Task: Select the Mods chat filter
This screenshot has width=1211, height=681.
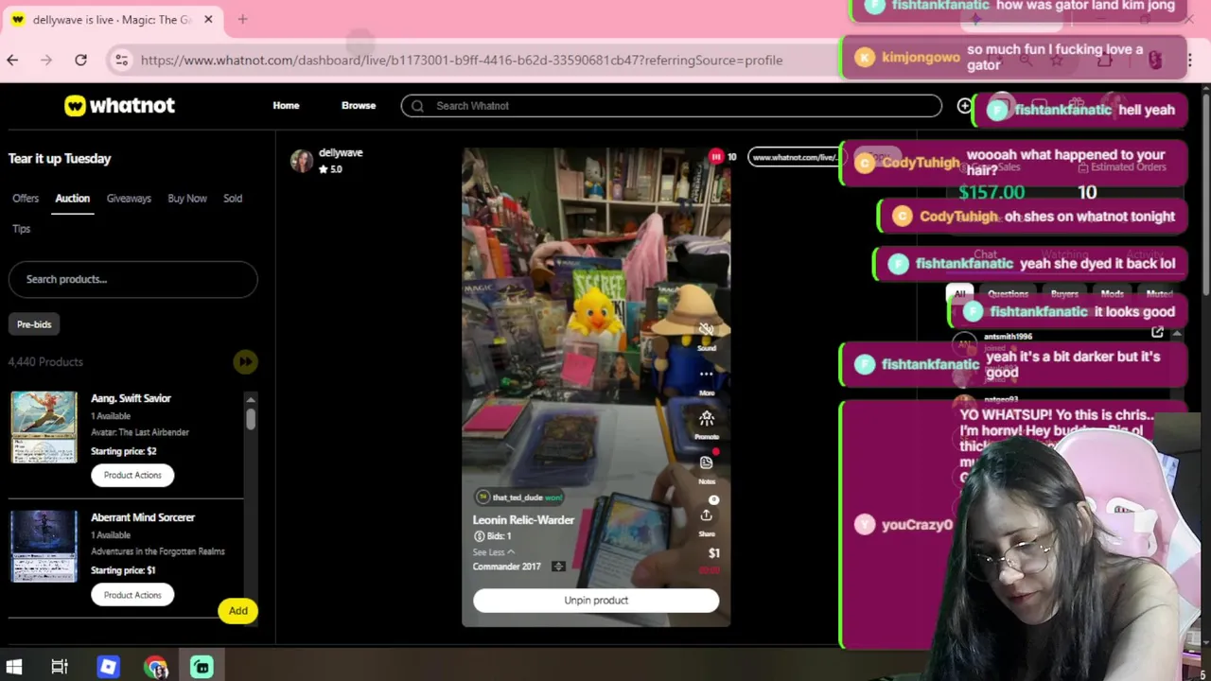Action: [x=1112, y=294]
